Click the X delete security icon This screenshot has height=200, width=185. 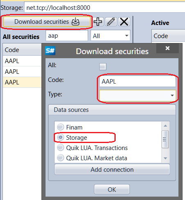click(124, 22)
